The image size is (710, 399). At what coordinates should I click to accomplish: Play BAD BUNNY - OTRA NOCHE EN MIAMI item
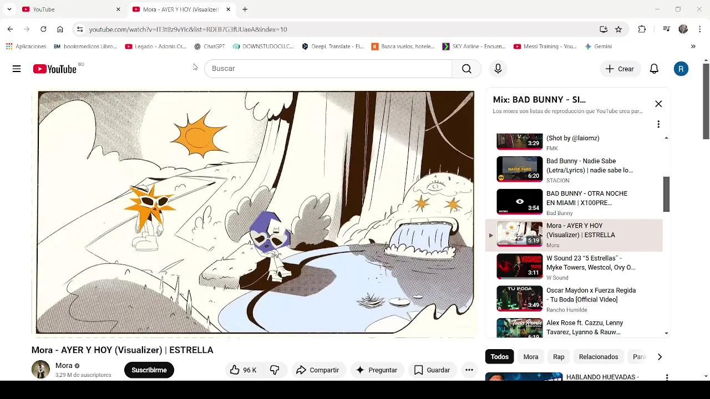(574, 202)
